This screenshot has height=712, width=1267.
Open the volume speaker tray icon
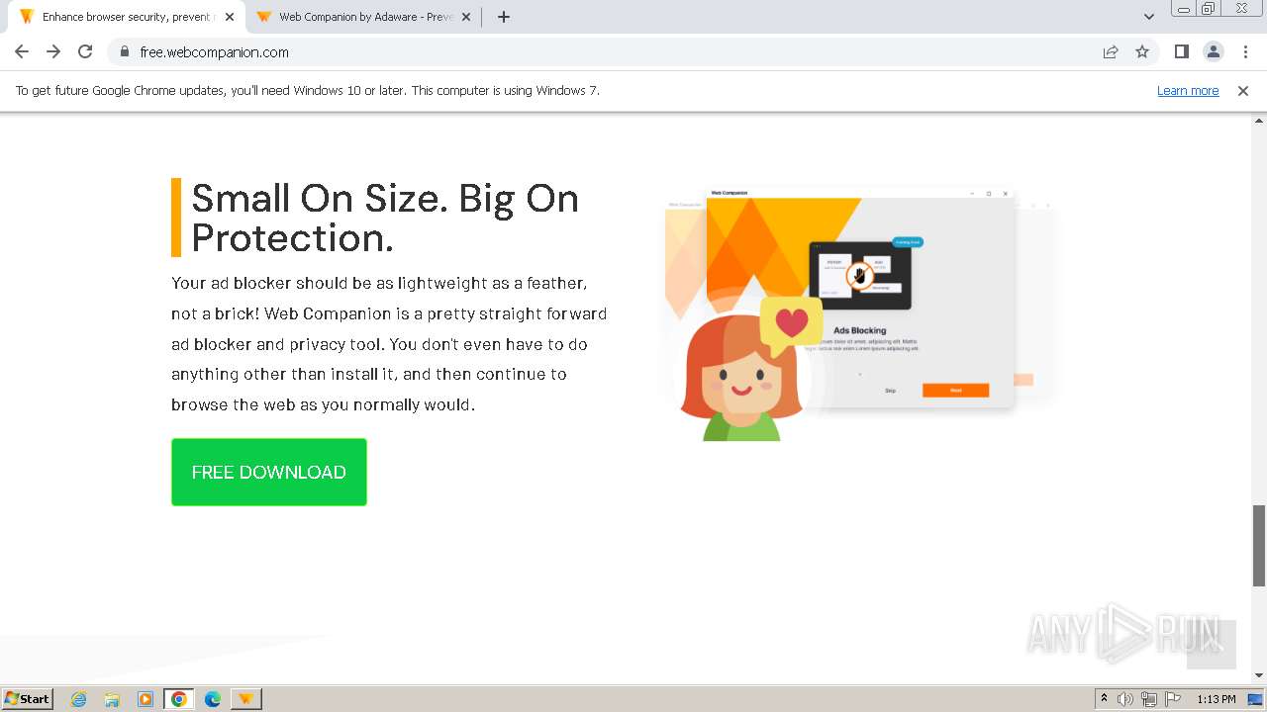(x=1125, y=699)
